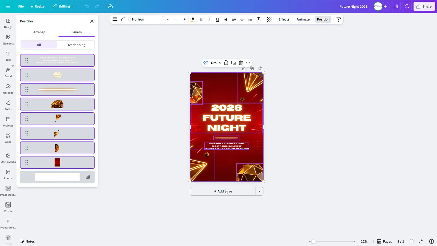Click the lock icon in floating toolbar
This screenshot has height=246, width=437.
coord(226,63)
